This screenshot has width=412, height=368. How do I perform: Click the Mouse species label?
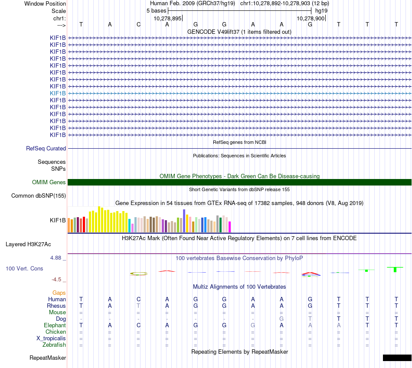click(57, 313)
